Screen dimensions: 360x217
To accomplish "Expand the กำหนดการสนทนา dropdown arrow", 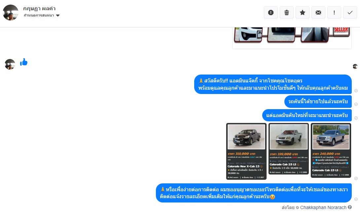I will click(58, 15).
